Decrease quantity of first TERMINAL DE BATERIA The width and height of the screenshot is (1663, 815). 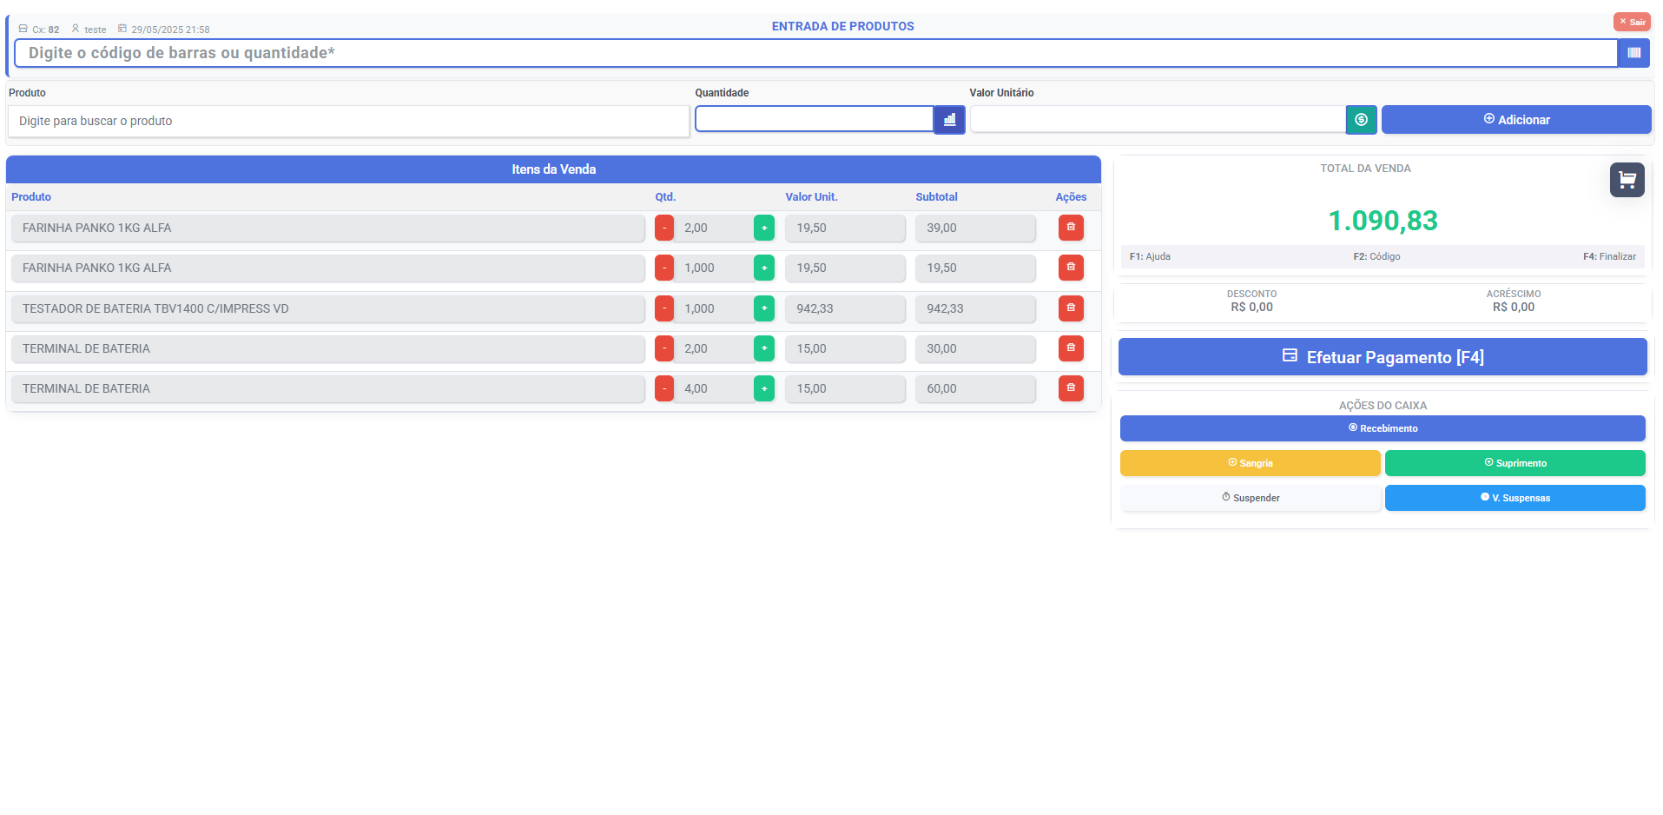[x=664, y=348]
